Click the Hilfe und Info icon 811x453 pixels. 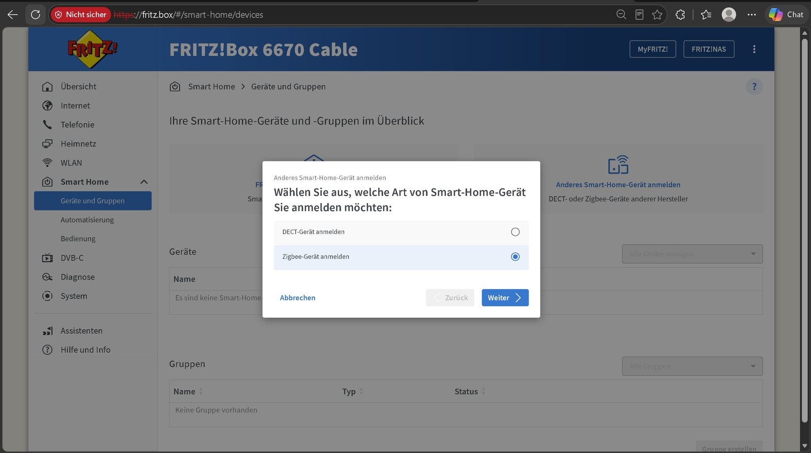(x=47, y=350)
